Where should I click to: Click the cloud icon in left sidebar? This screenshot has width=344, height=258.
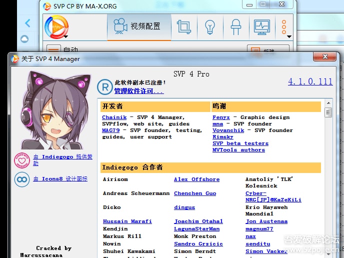(24, 39)
